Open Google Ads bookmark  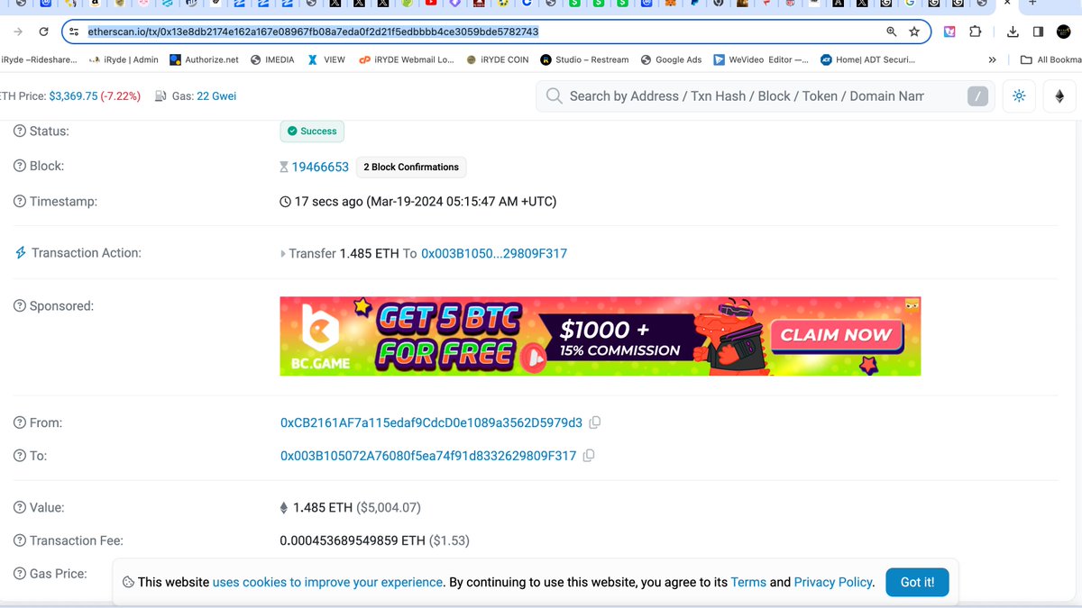pos(671,60)
